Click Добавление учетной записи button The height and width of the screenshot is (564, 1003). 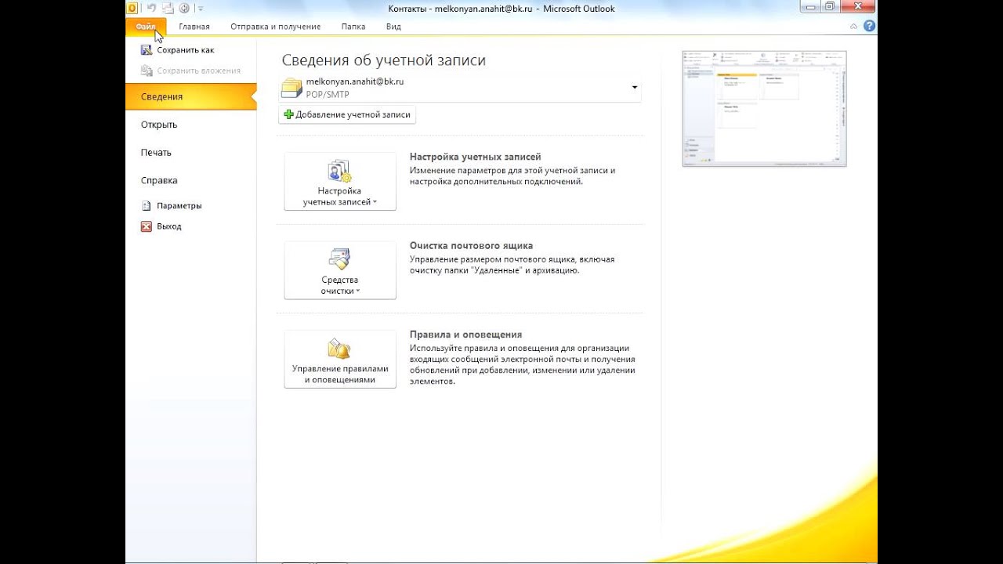347,114
